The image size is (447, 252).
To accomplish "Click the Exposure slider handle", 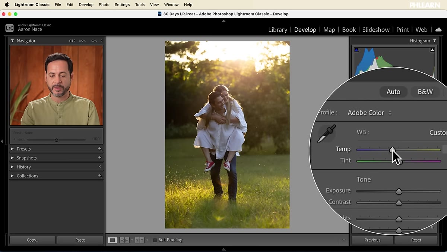I will point(399,191).
